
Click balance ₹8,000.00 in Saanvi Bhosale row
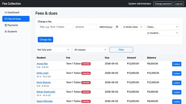coord(153,101)
